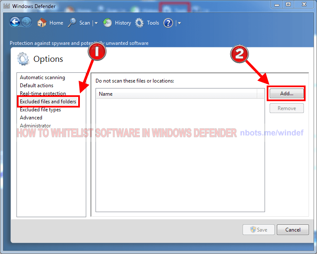Screen dimensions: 317x254
Task: Expand the Help options dropdown arrow
Action: point(179,23)
